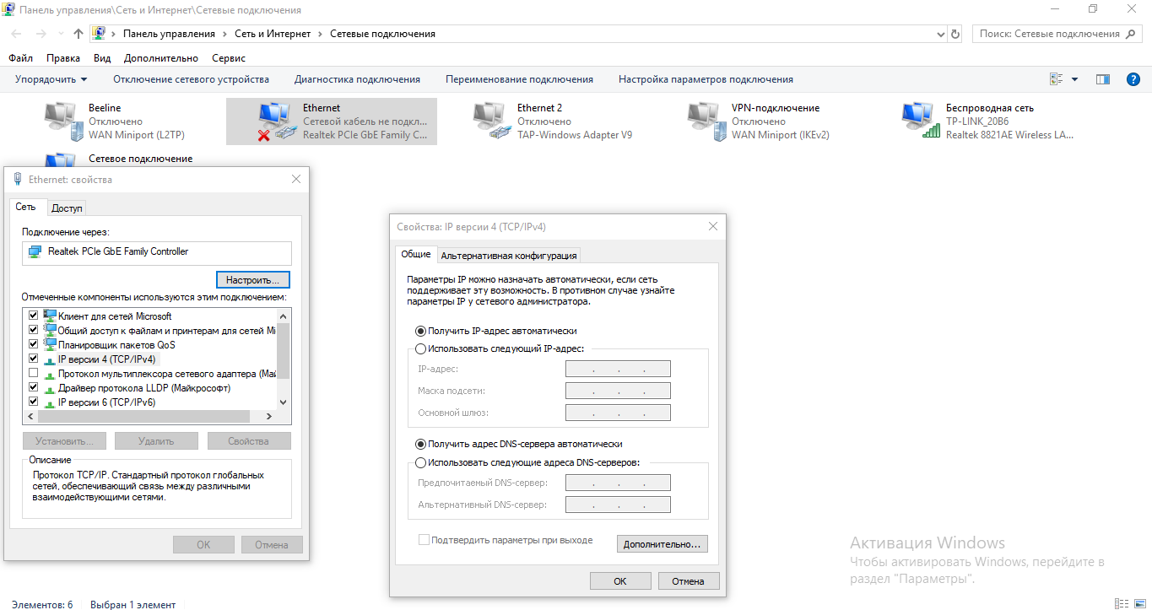Go up one level with the up arrow
The width and height of the screenshot is (1152, 610).
click(78, 34)
